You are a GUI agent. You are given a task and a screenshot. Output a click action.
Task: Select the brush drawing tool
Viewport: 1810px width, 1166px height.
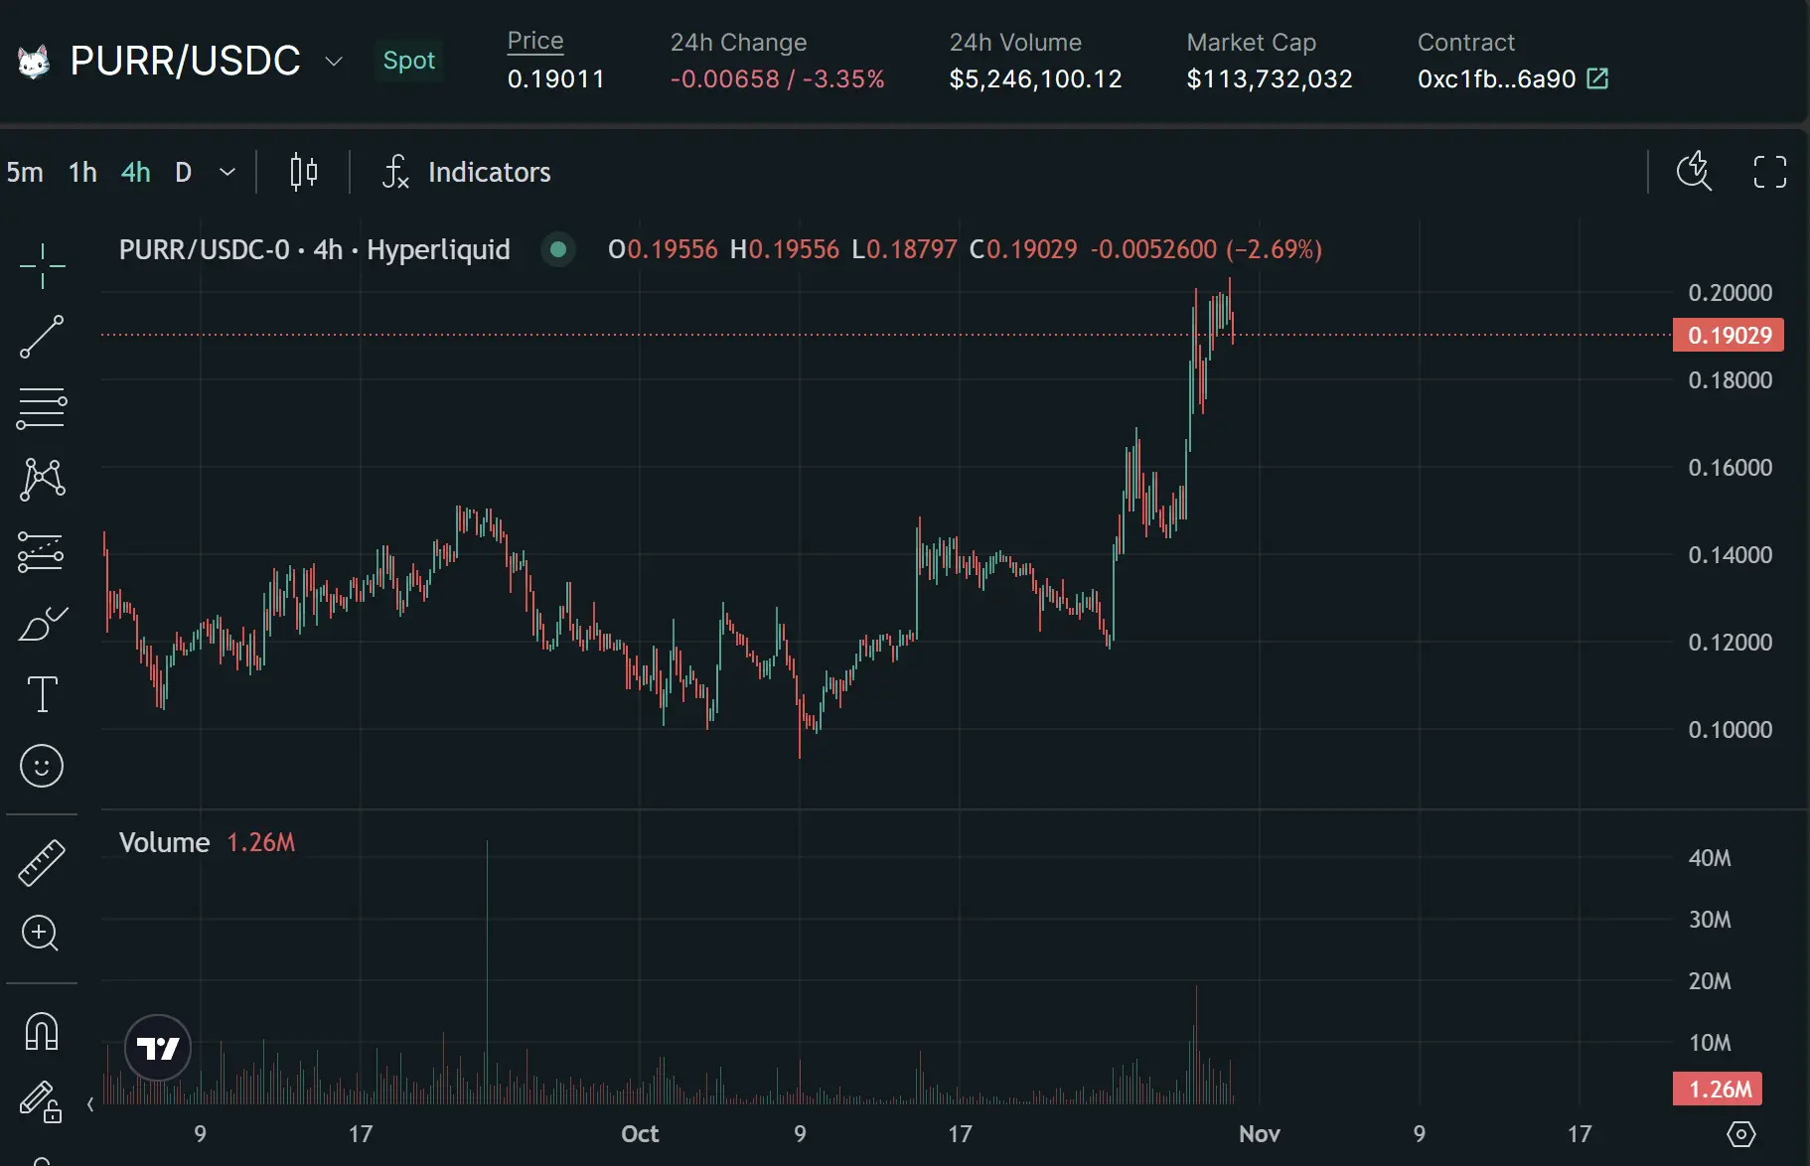click(x=42, y=624)
